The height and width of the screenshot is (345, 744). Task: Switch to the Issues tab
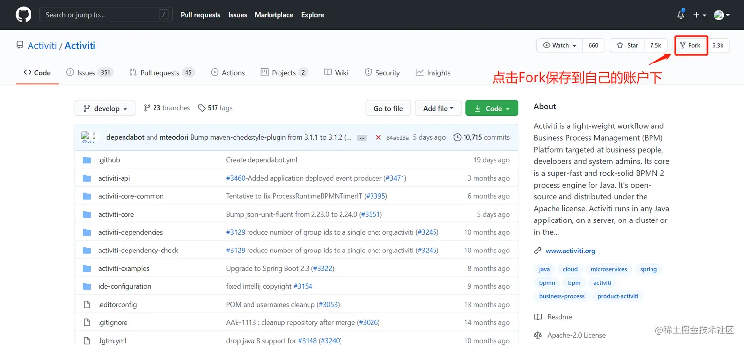click(x=90, y=73)
